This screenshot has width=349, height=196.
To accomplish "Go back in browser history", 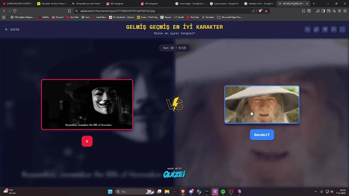I will pyautogui.click(x=4, y=11).
